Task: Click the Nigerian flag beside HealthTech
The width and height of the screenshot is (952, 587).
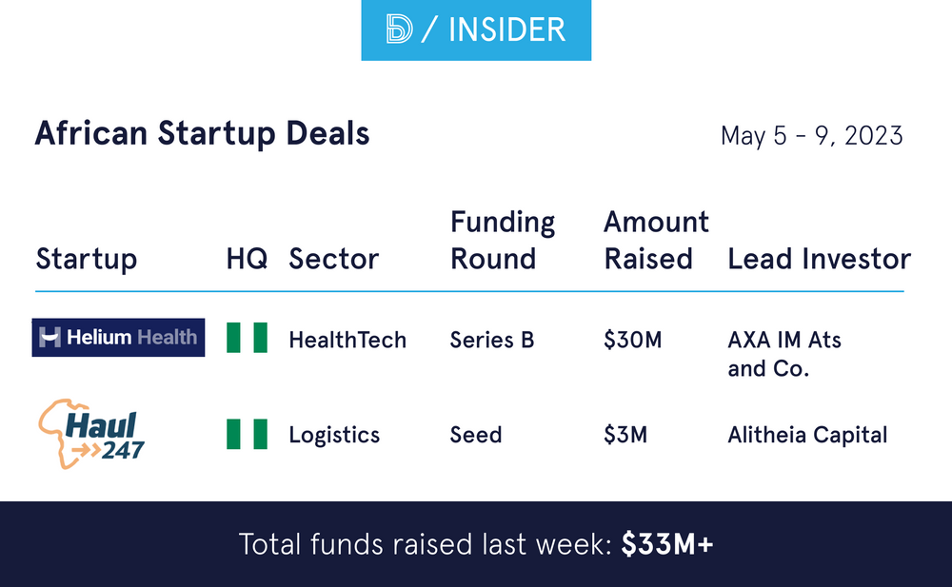Action: [x=247, y=338]
